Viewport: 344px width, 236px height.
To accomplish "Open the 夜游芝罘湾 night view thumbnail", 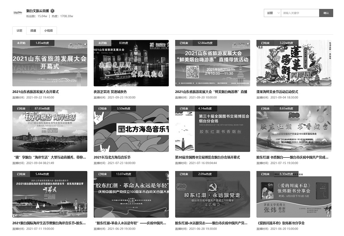I will tap(131, 63).
